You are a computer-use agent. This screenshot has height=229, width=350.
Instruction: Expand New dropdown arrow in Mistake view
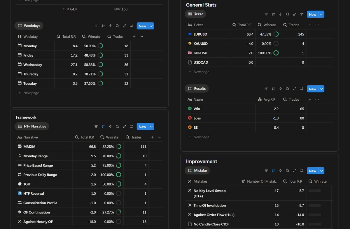coord(321,171)
